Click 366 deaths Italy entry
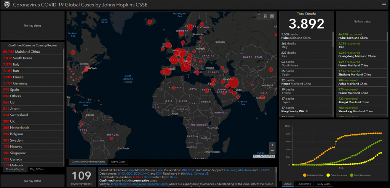This screenshot has height=188, width=390. tap(306, 45)
